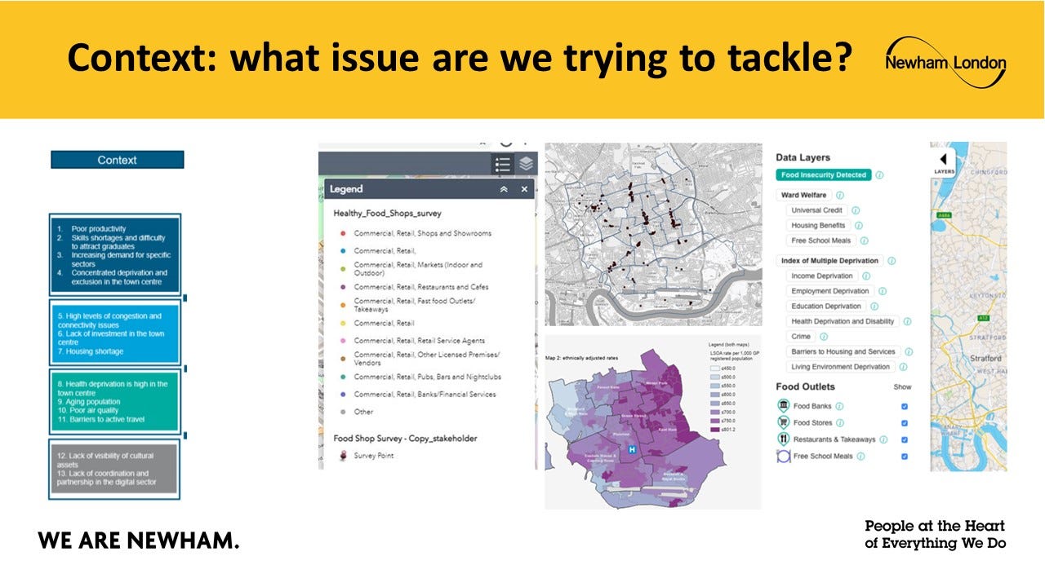
Task: Click the Newham London logo
Action: (x=945, y=61)
